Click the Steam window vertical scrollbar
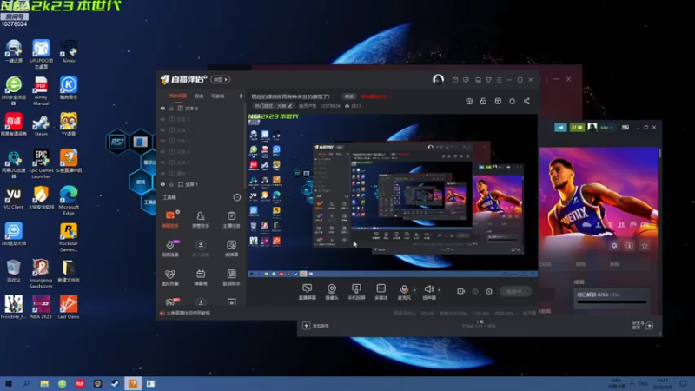This screenshot has width=695, height=391. coord(660,154)
